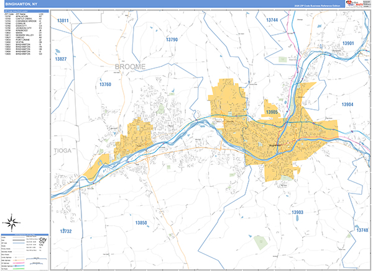Select ZIP code 13760 label
The width and height of the screenshot is (373, 271).
104,84
